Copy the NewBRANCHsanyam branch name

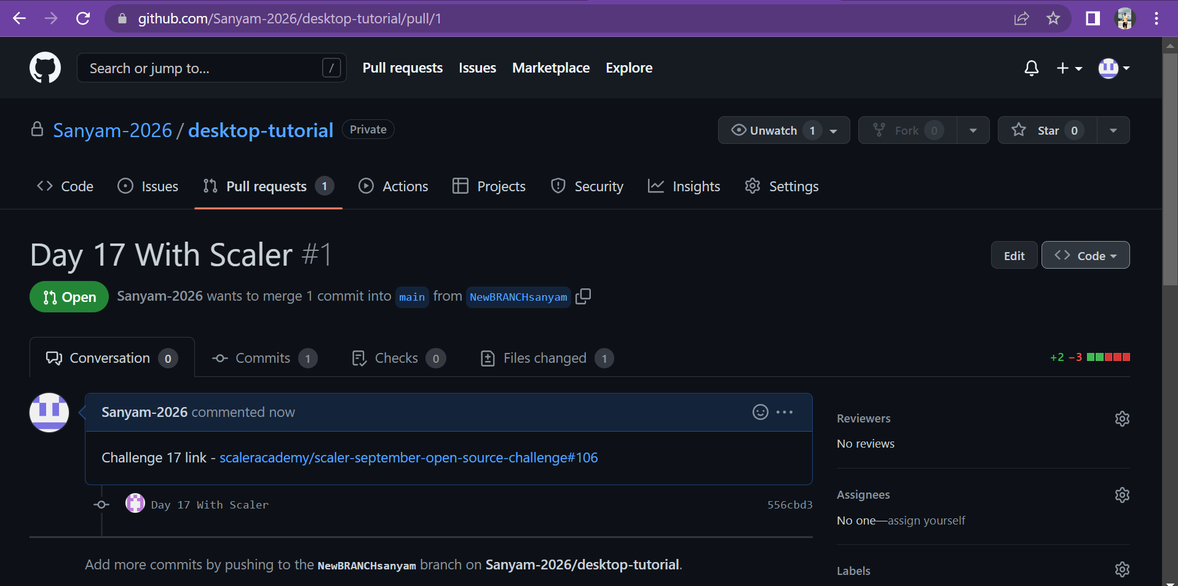click(x=583, y=296)
